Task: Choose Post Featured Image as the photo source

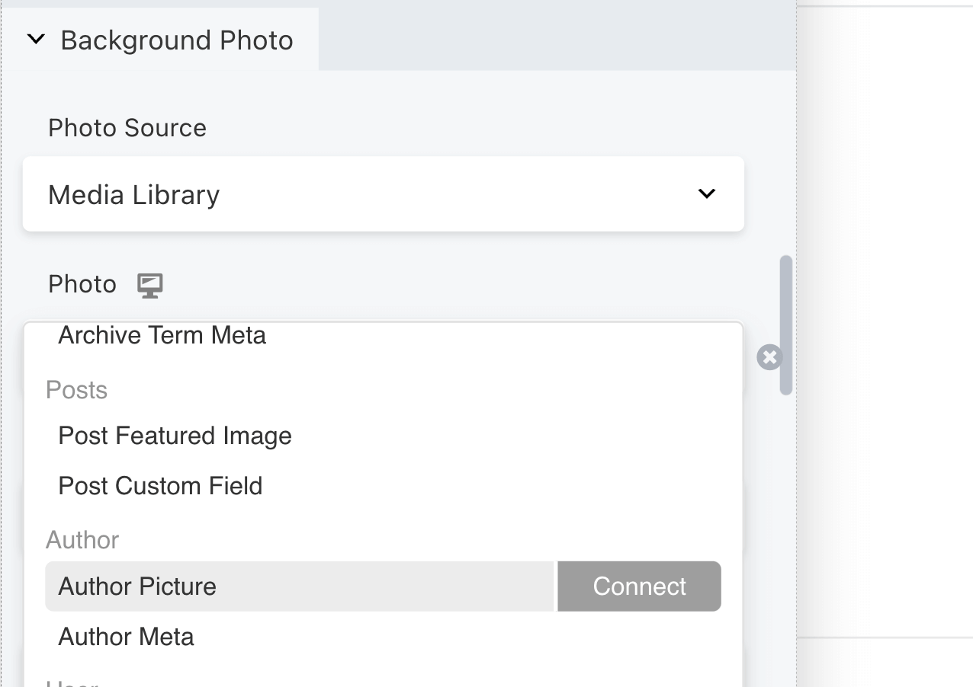Action: (x=175, y=435)
